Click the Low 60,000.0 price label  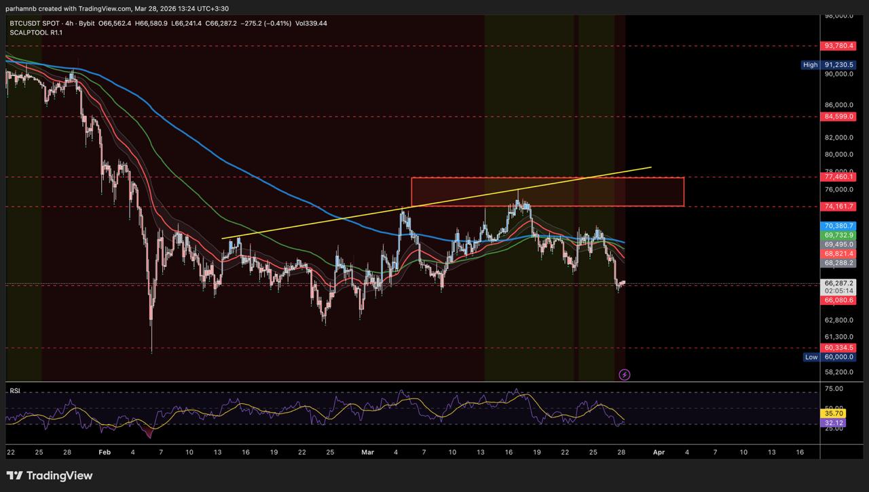click(837, 357)
